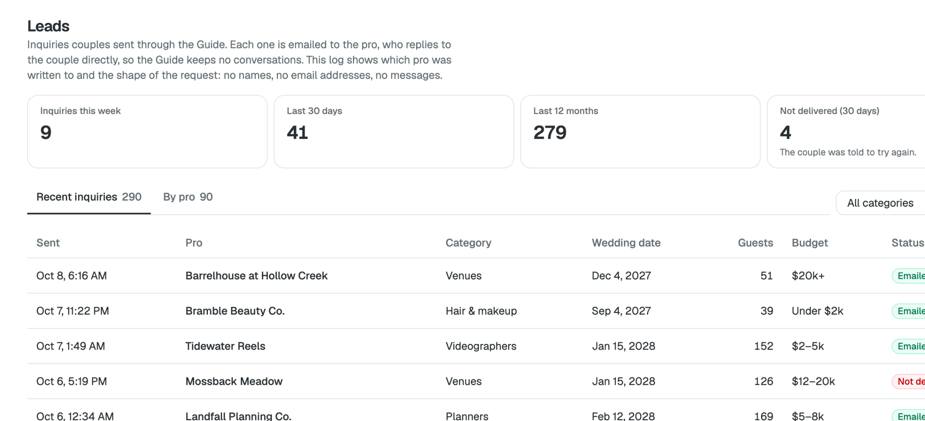The image size is (925, 421).
Task: Click the Inquiries this week stat card
Action: [x=147, y=132]
